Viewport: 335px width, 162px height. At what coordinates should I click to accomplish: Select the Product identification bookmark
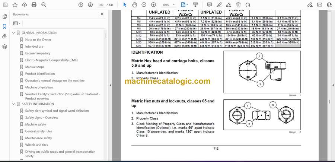pos(40,74)
